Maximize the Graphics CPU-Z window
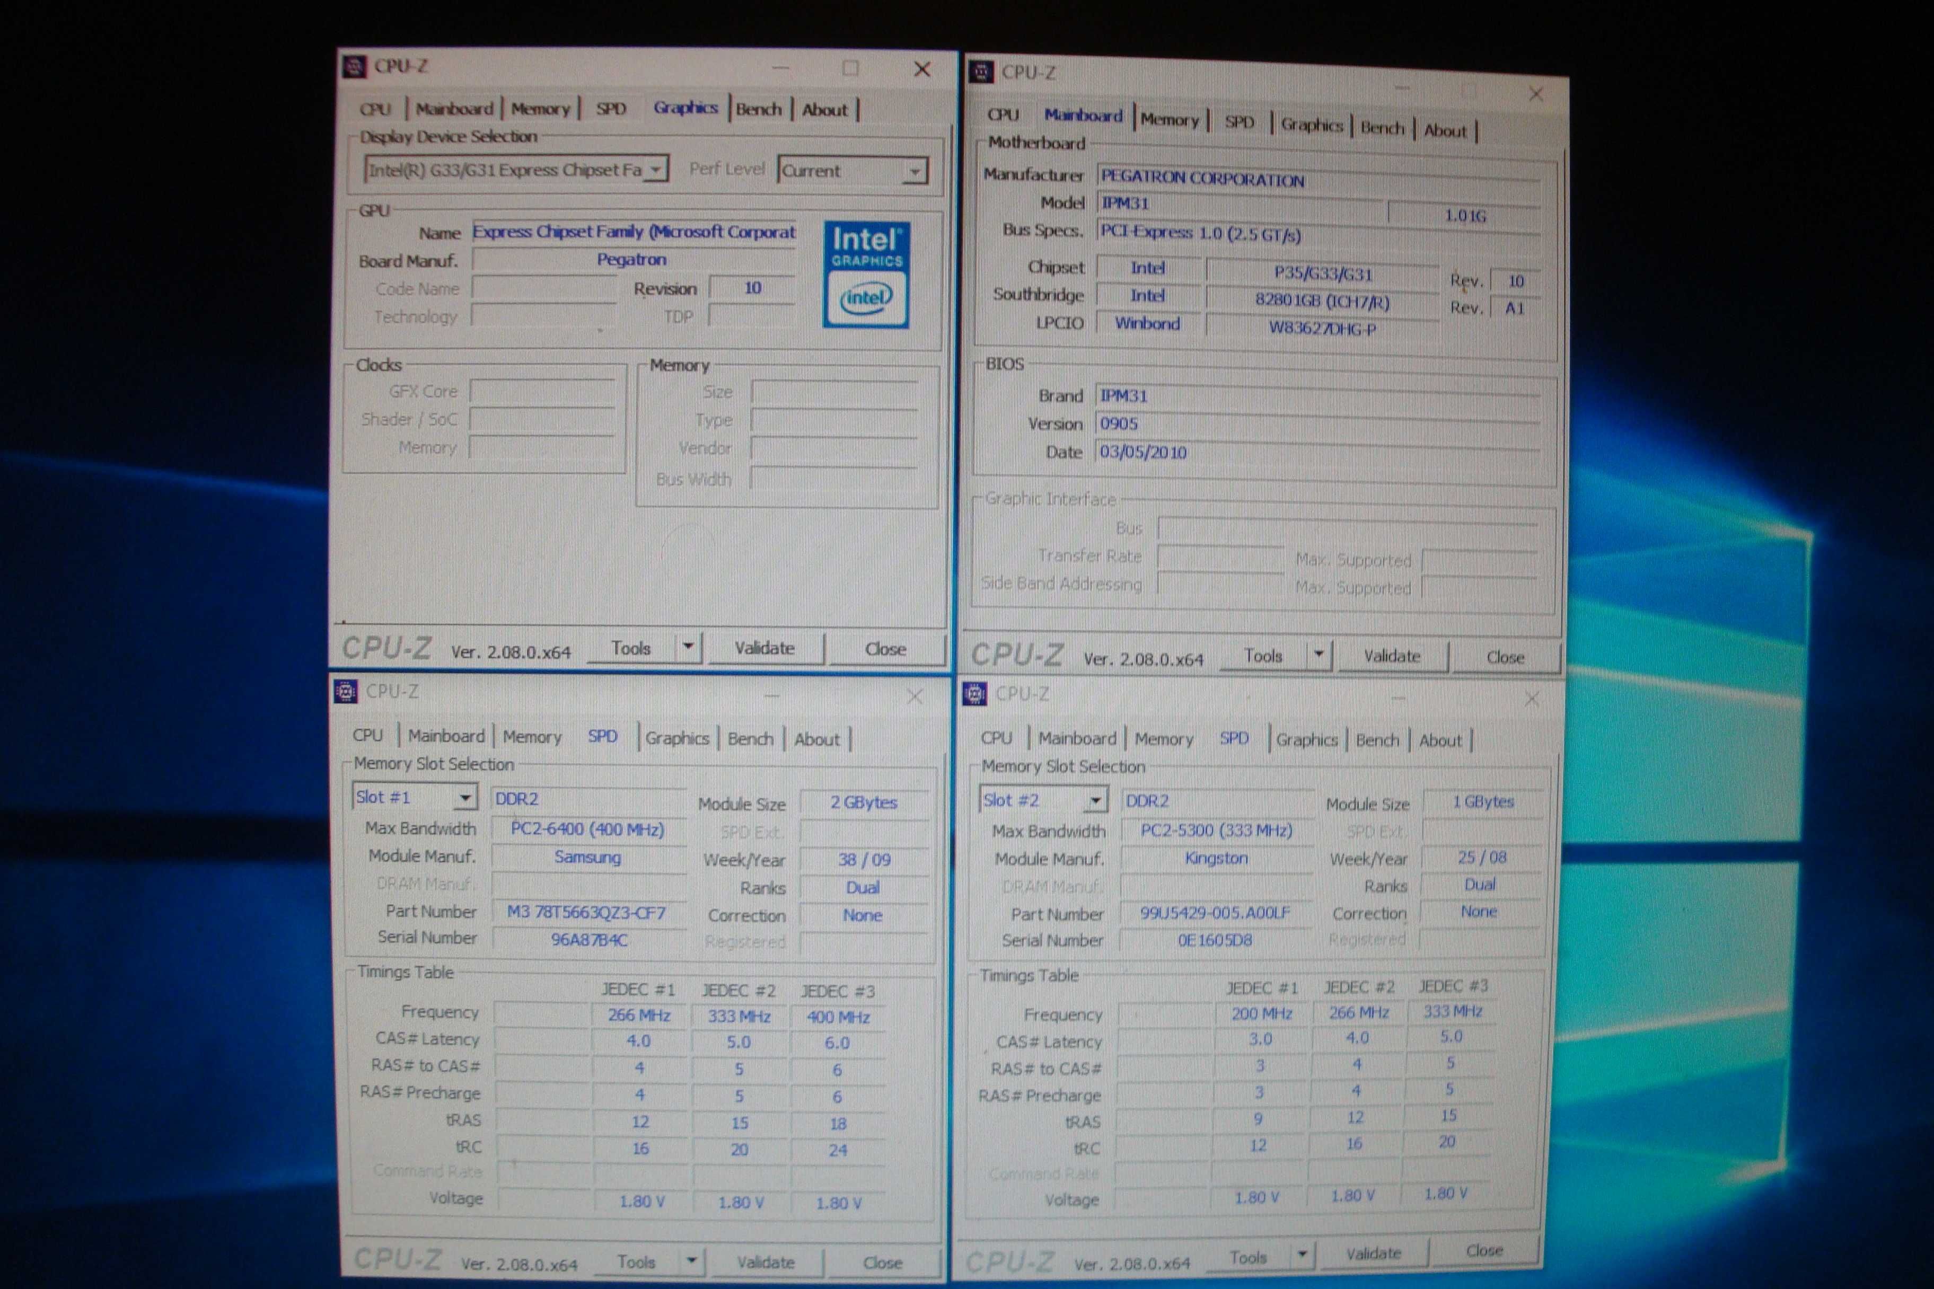The image size is (1934, 1289). (x=850, y=68)
